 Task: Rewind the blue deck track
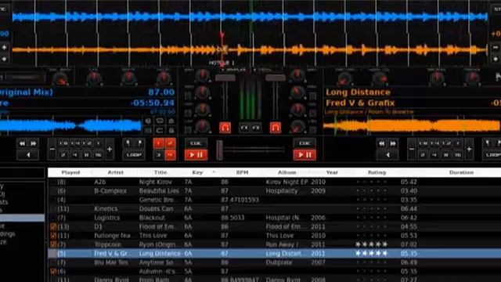22,143
